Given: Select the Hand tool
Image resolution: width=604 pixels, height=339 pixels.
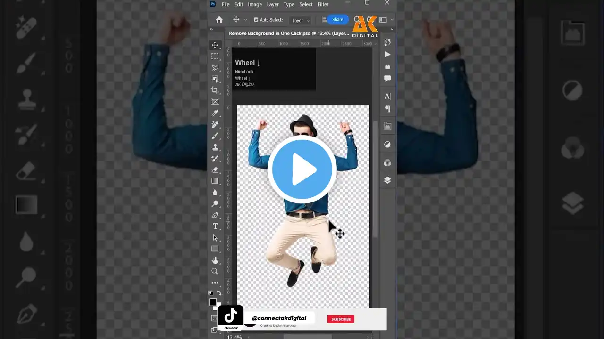Looking at the screenshot, I should [215, 260].
